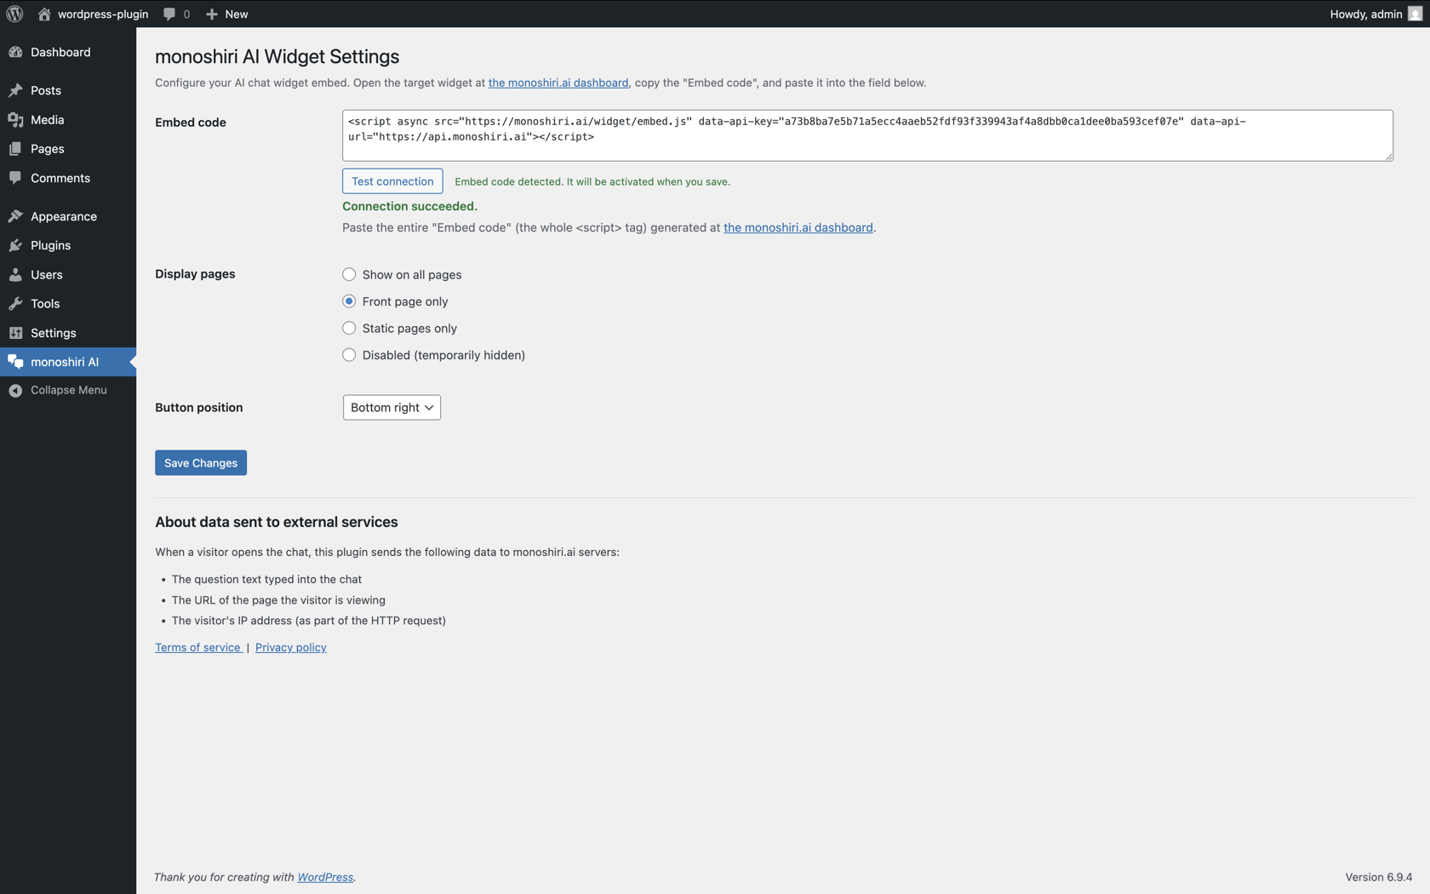Click the Settings sliders icon
This screenshot has width=1430, height=894.
click(15, 333)
